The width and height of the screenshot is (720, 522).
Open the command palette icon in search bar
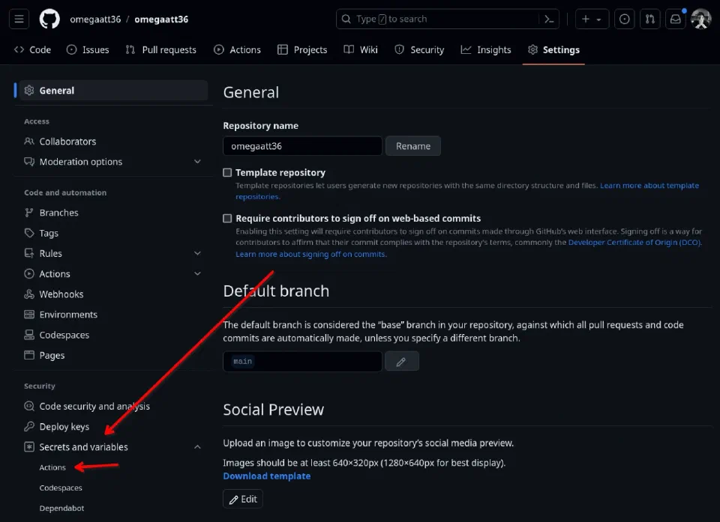(x=549, y=19)
